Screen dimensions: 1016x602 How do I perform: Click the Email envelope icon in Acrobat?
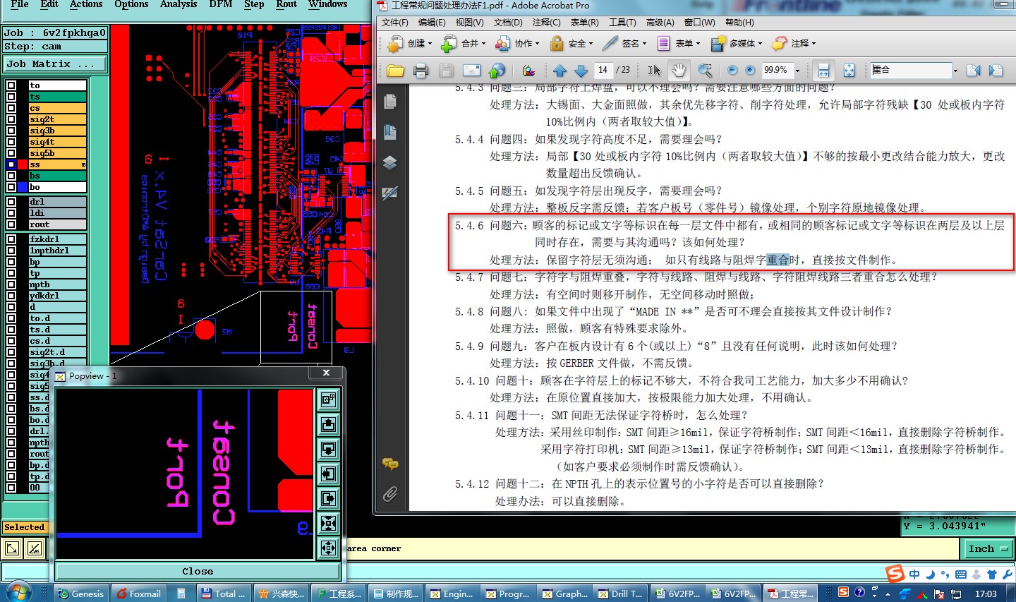coord(471,70)
